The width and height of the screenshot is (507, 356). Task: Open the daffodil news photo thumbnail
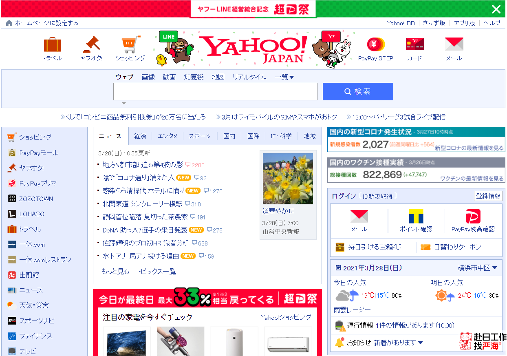(288, 179)
